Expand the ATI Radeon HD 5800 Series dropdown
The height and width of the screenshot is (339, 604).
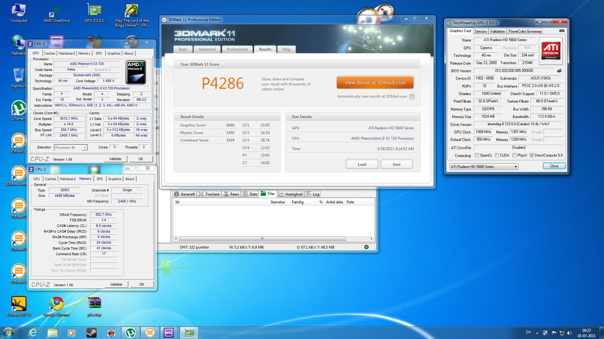[484, 166]
